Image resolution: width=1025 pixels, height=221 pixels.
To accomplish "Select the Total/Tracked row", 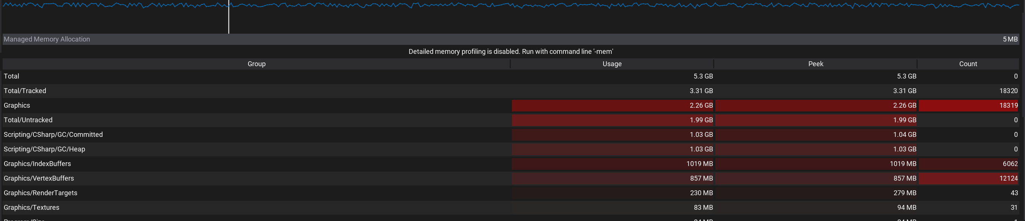I will click(x=25, y=91).
